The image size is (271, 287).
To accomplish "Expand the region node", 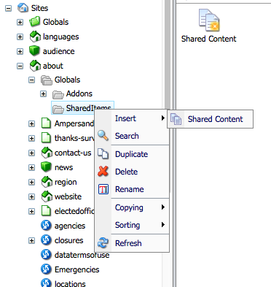I will click(31, 182).
